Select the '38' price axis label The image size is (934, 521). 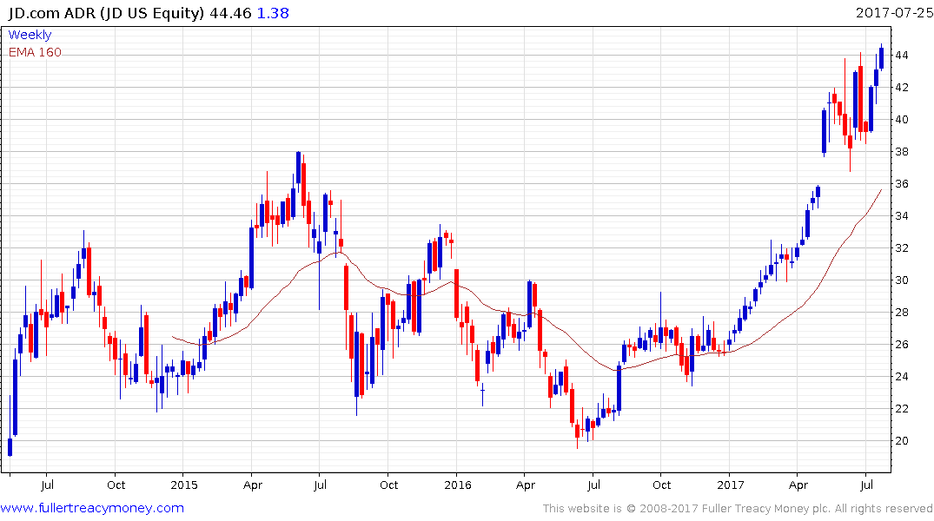pos(901,152)
